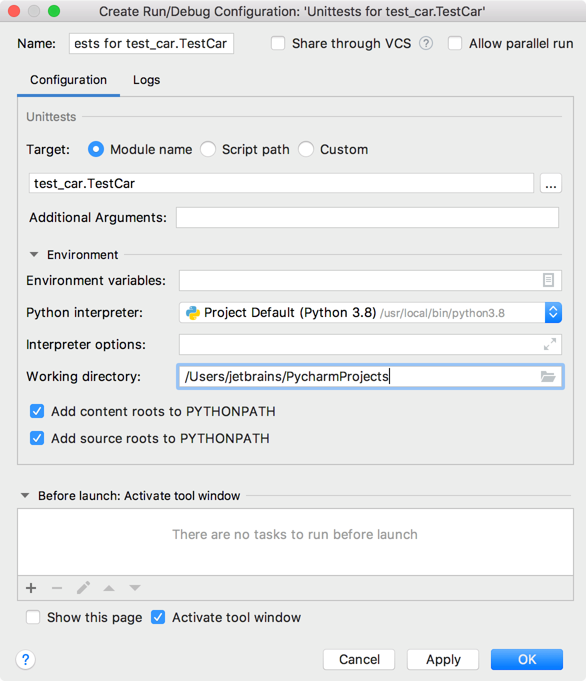Open the environment variables editor icon
The width and height of the screenshot is (586, 681).
click(x=548, y=280)
